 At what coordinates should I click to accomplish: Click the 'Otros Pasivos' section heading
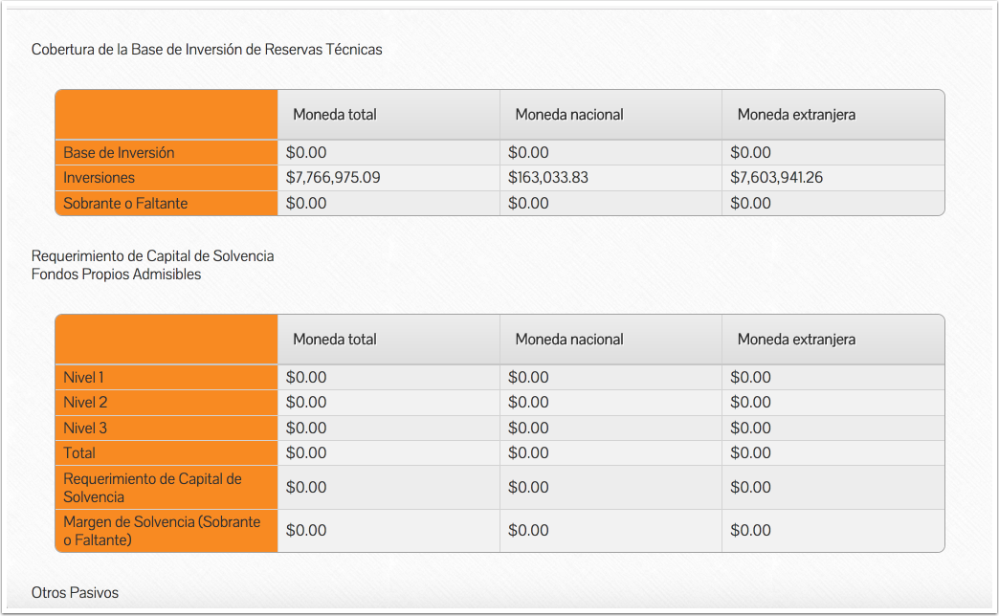[75, 593]
